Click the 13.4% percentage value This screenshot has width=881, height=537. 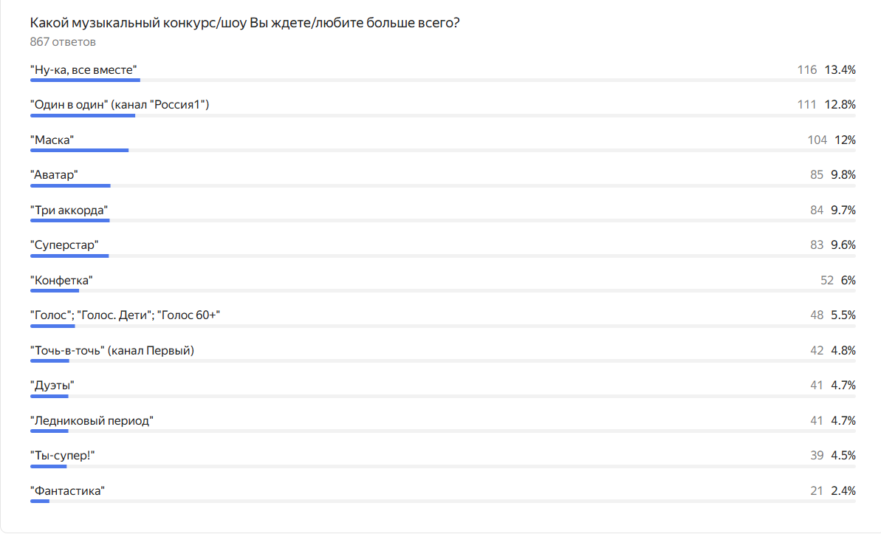pyautogui.click(x=840, y=70)
